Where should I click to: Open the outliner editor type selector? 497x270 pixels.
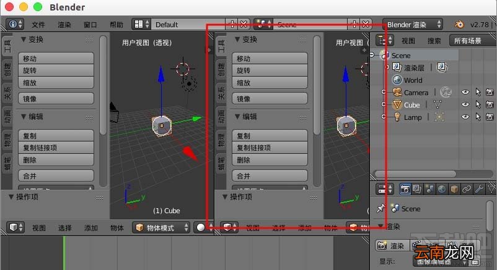click(x=385, y=40)
